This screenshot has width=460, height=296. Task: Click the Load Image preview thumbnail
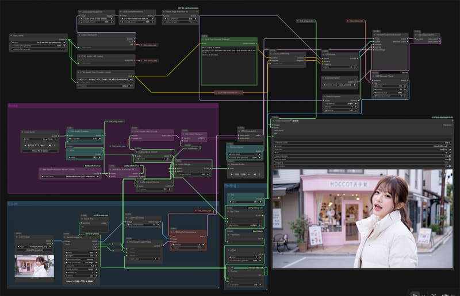tap(34, 266)
